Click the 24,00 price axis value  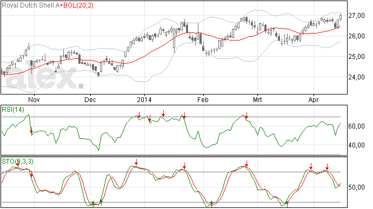pyautogui.click(x=356, y=77)
